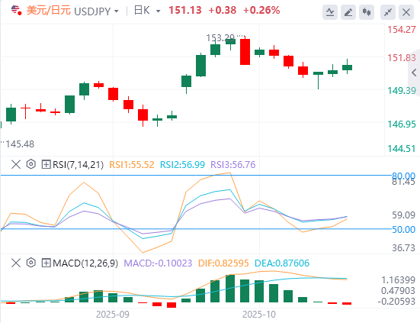The height and width of the screenshot is (323, 420).
Task: Toggle the MACD panel expand box
Action: tap(46, 263)
